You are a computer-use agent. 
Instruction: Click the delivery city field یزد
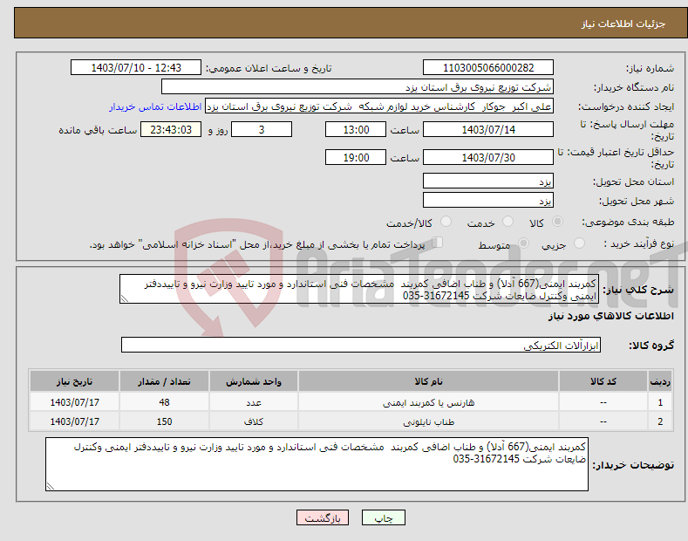coord(488,200)
